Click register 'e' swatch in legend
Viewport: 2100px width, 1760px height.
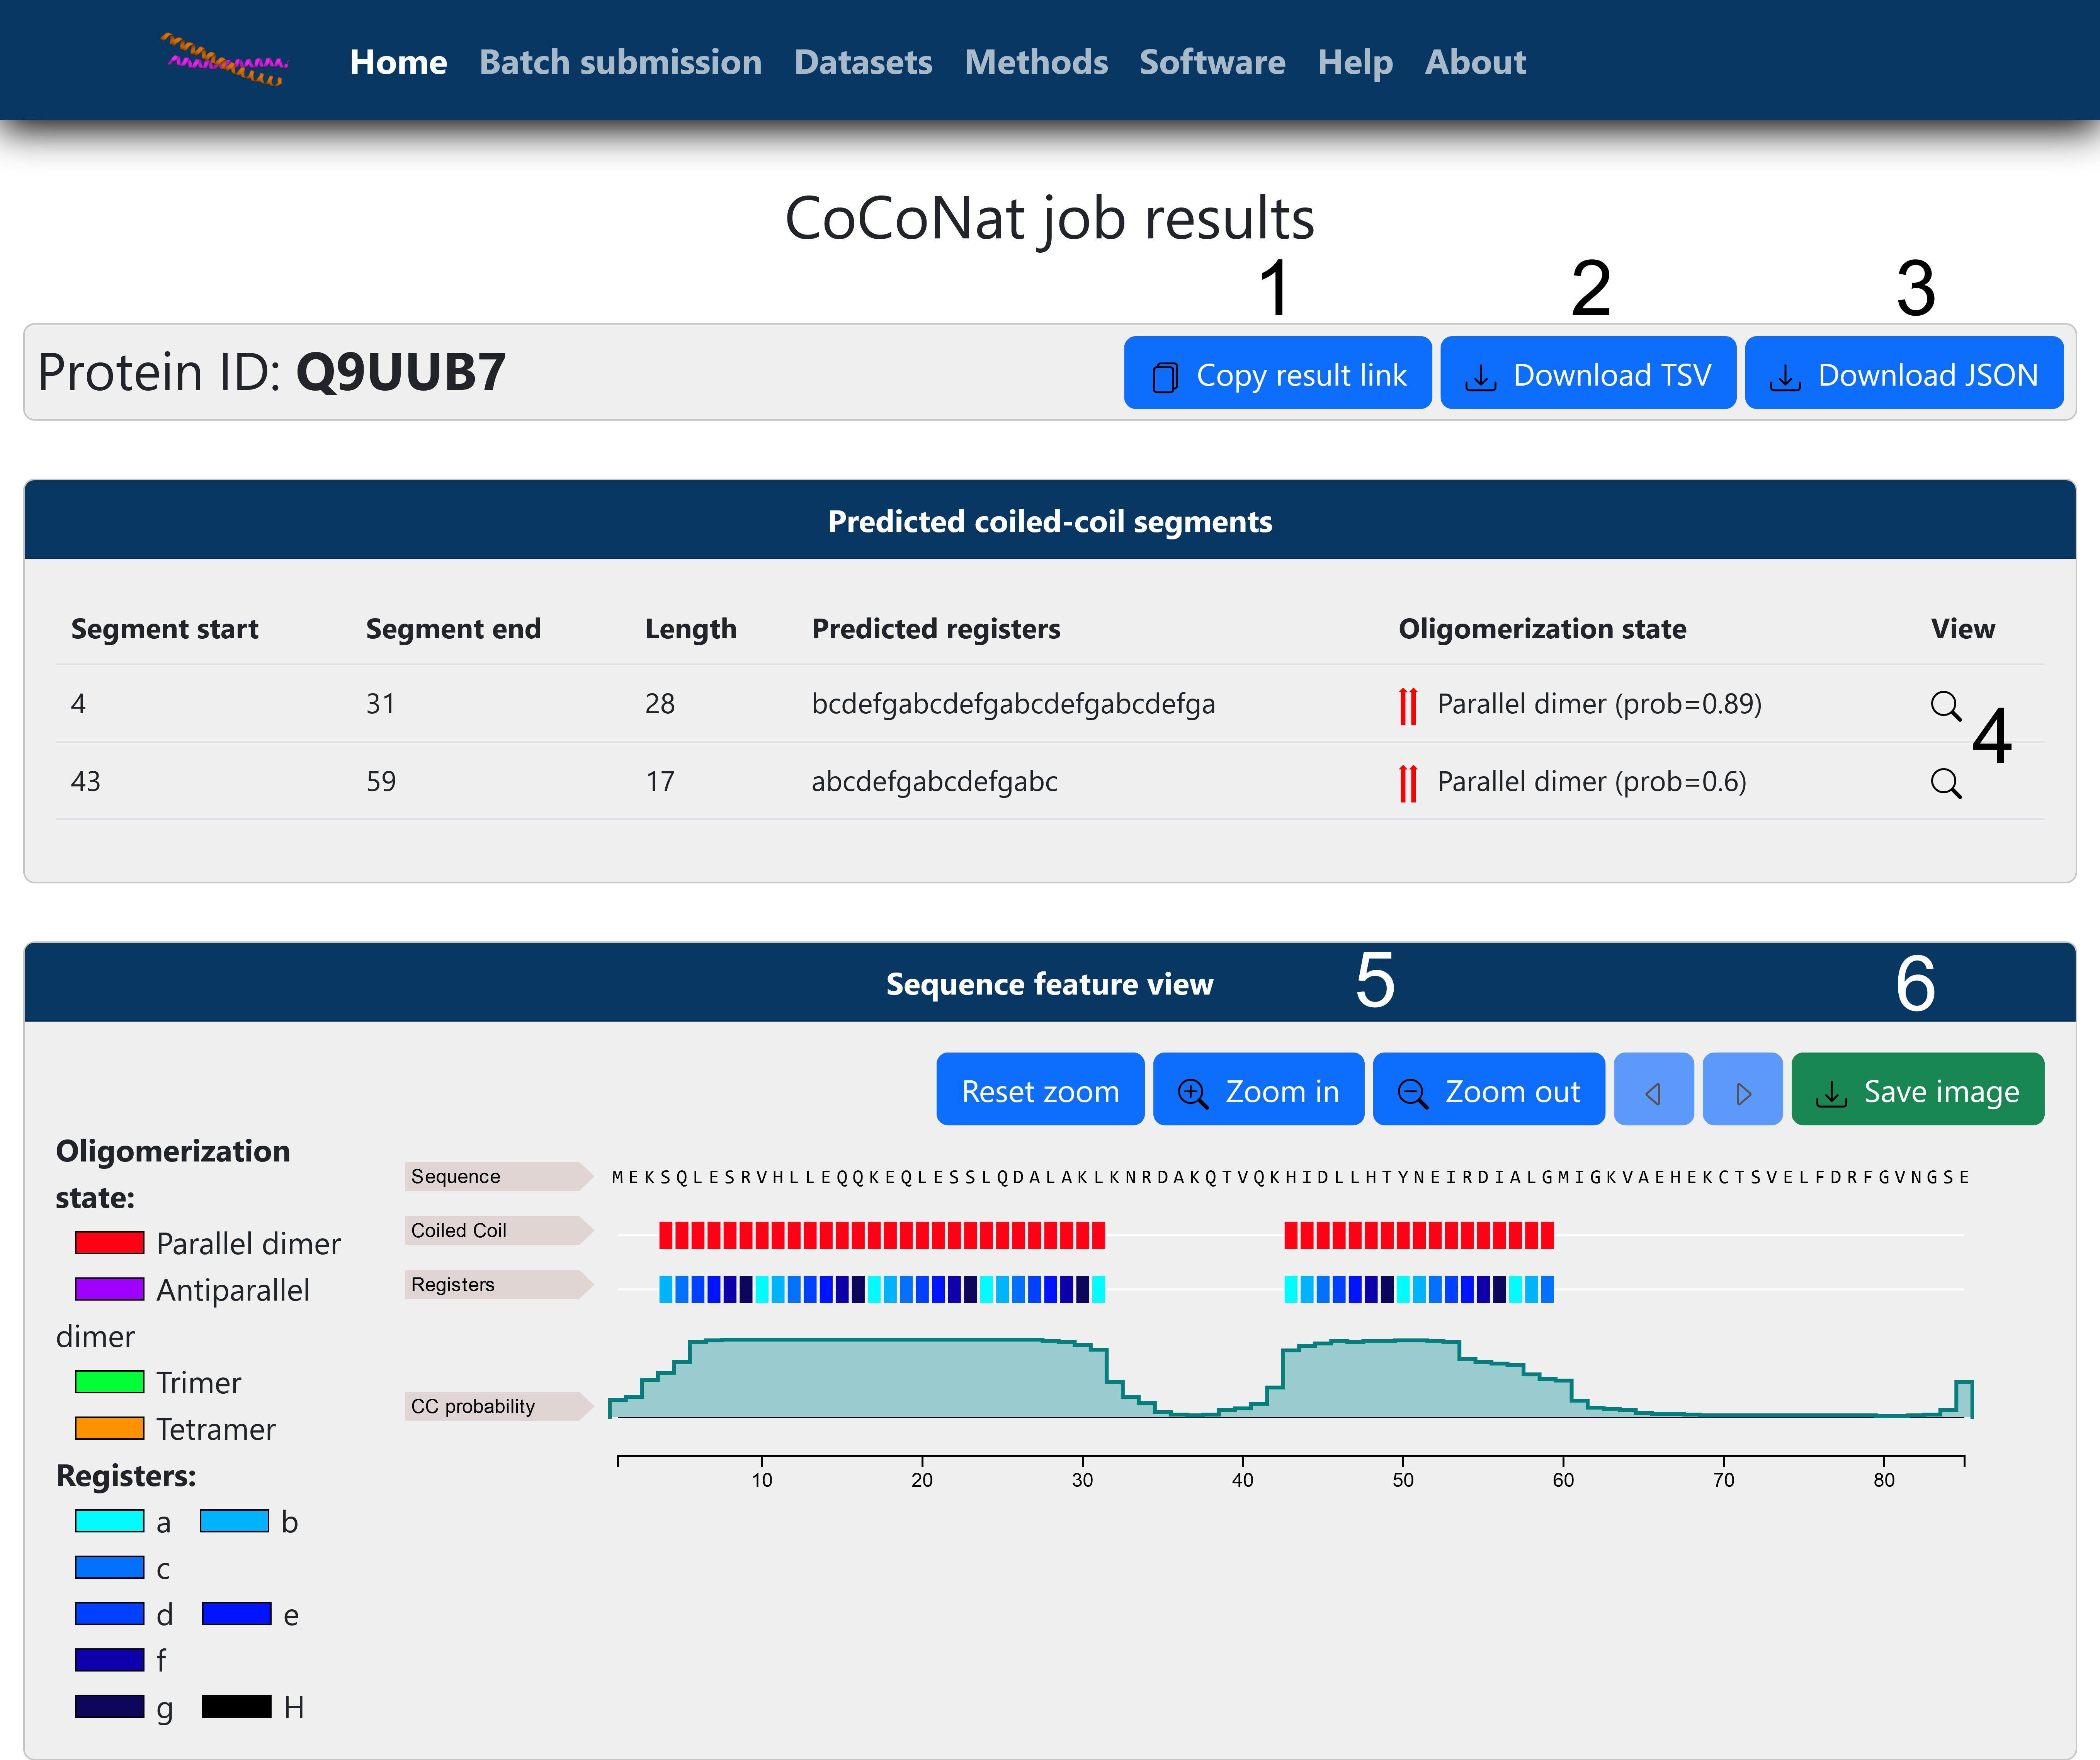pos(237,1614)
